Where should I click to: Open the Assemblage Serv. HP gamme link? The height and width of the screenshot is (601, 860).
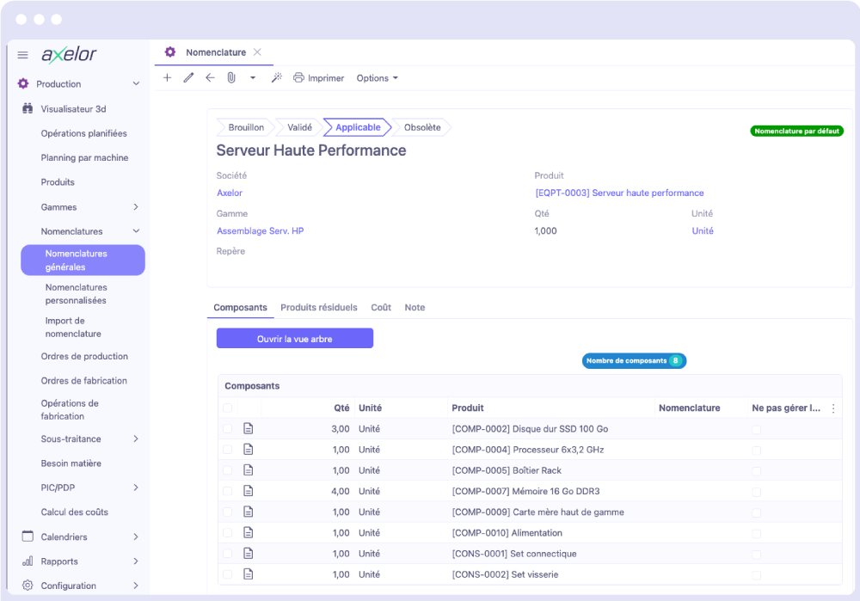(x=260, y=231)
